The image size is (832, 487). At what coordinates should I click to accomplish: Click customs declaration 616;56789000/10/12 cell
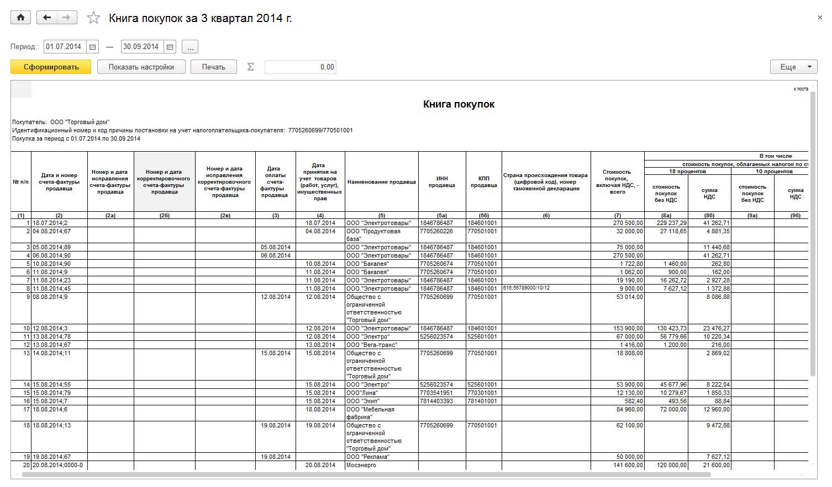click(x=546, y=288)
